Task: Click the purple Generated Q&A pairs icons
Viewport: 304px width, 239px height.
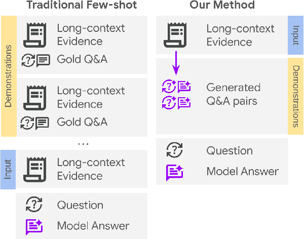Action: (x=176, y=94)
